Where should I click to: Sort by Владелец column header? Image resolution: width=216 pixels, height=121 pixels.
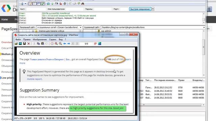(x=198, y=80)
